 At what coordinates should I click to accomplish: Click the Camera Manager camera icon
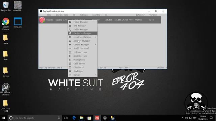coord(70,45)
